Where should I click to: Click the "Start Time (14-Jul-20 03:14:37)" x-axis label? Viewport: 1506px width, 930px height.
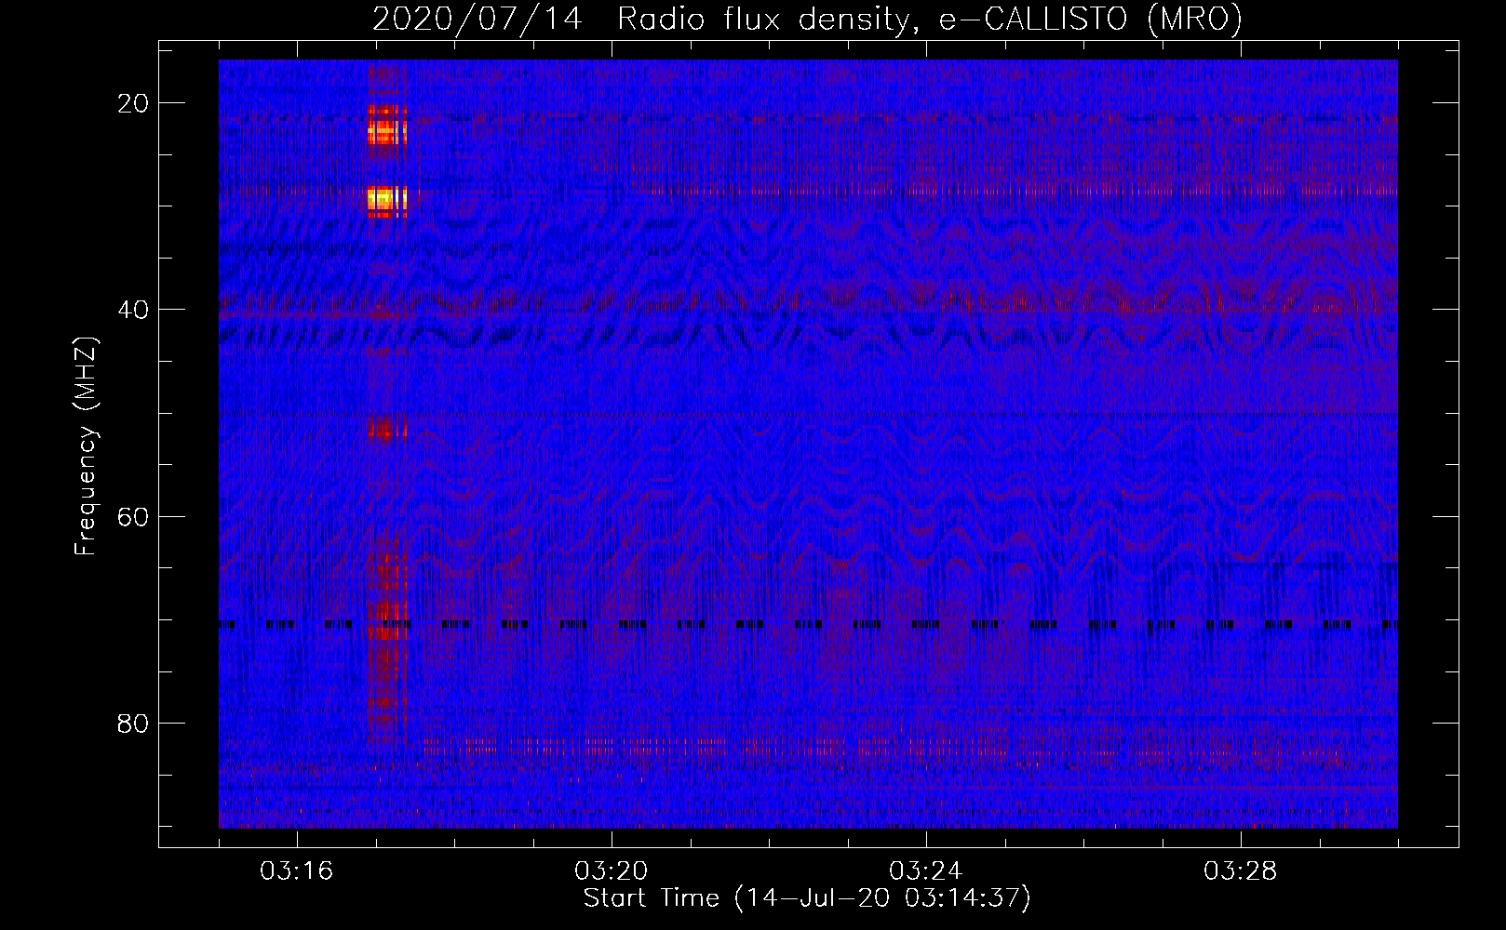click(x=807, y=898)
